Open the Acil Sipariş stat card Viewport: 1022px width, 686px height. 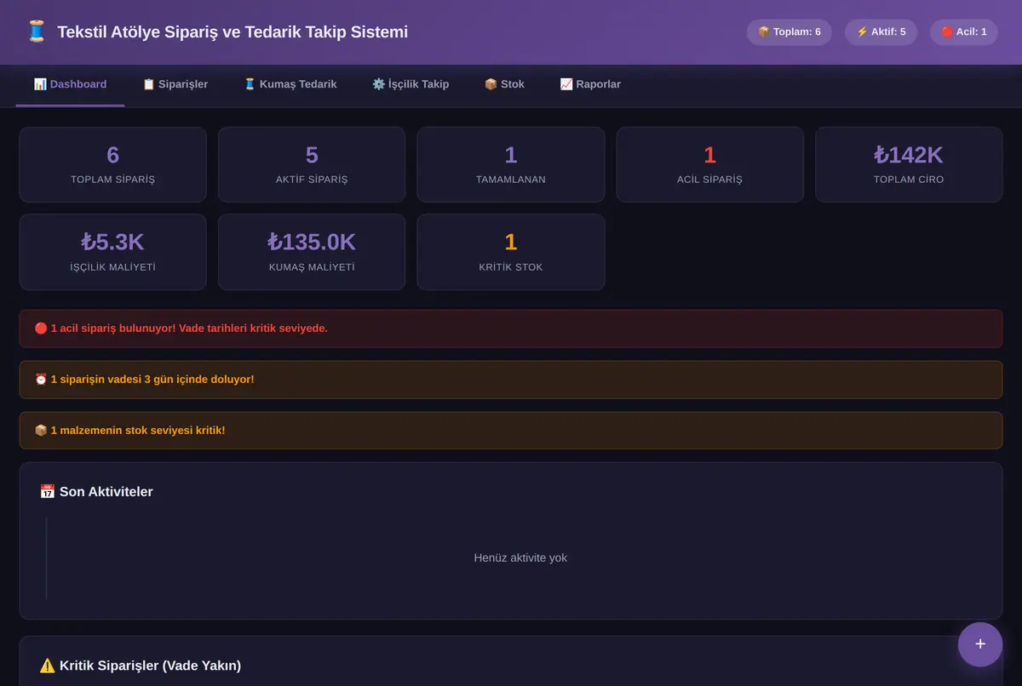click(710, 164)
